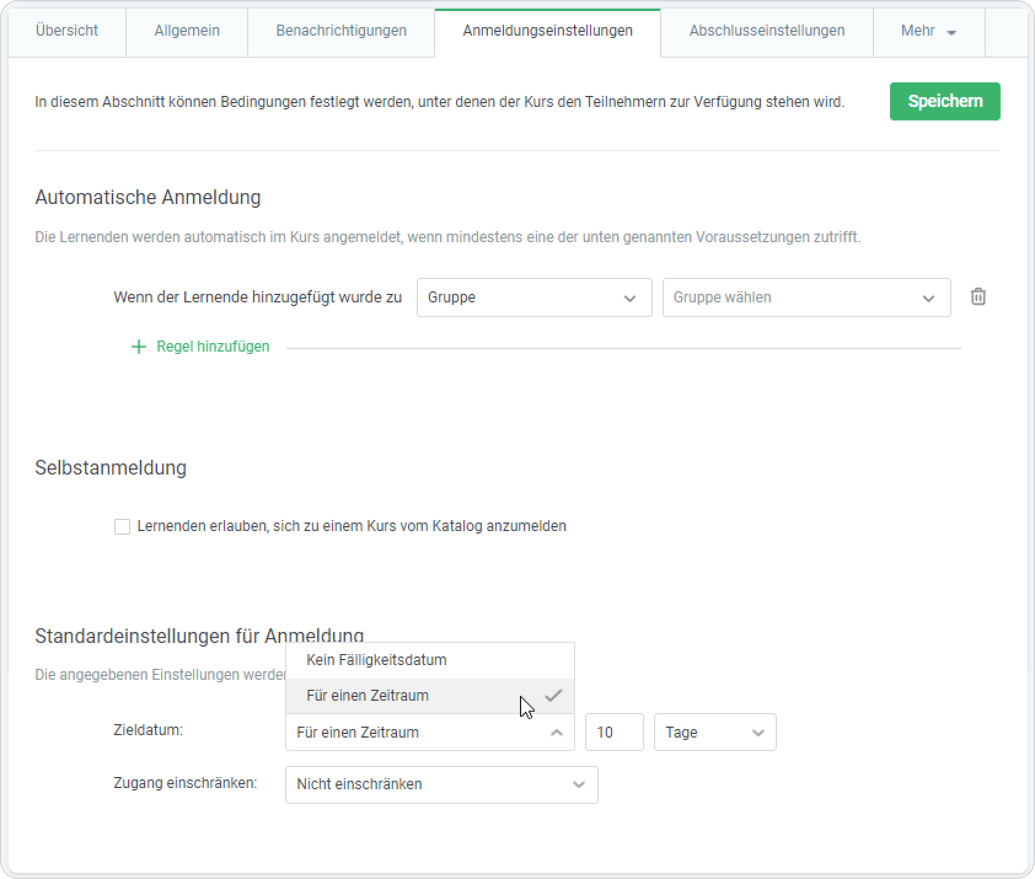Switch to the Übersicht tab
This screenshot has width=1035, height=879.
point(67,31)
